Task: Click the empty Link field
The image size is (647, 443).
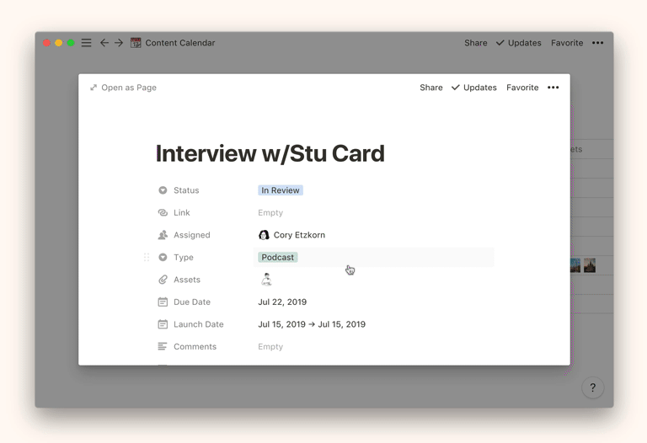Action: pyautogui.click(x=270, y=213)
